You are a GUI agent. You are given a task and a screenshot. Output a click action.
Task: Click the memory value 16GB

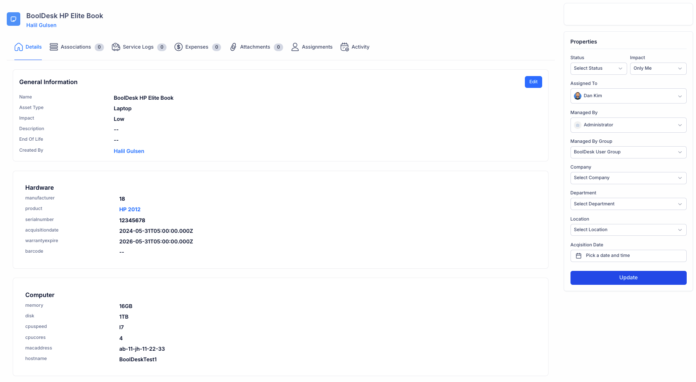click(126, 306)
